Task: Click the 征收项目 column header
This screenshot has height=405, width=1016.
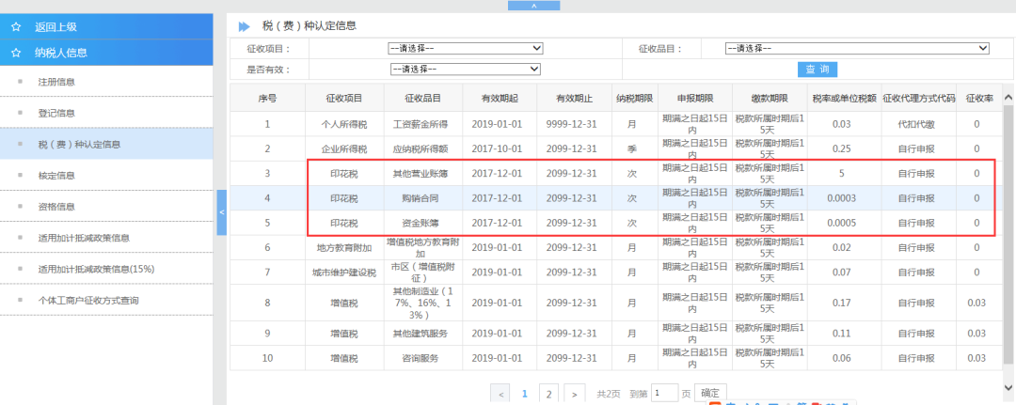Action: coord(344,99)
